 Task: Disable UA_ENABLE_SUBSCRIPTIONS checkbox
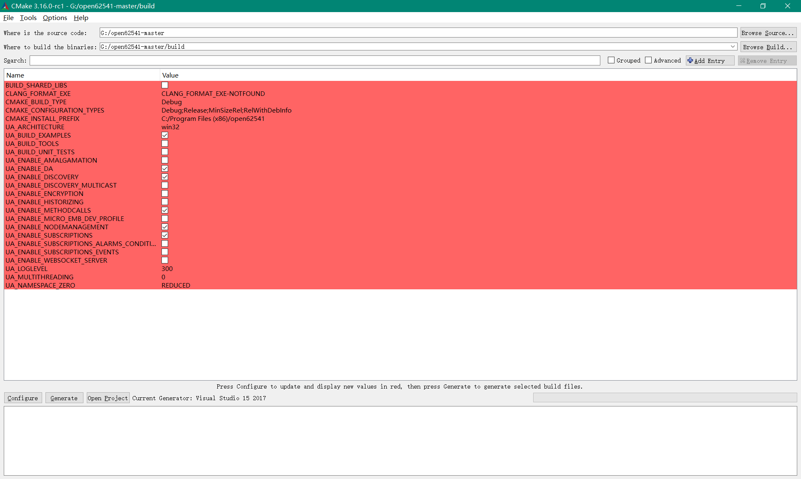coord(165,235)
